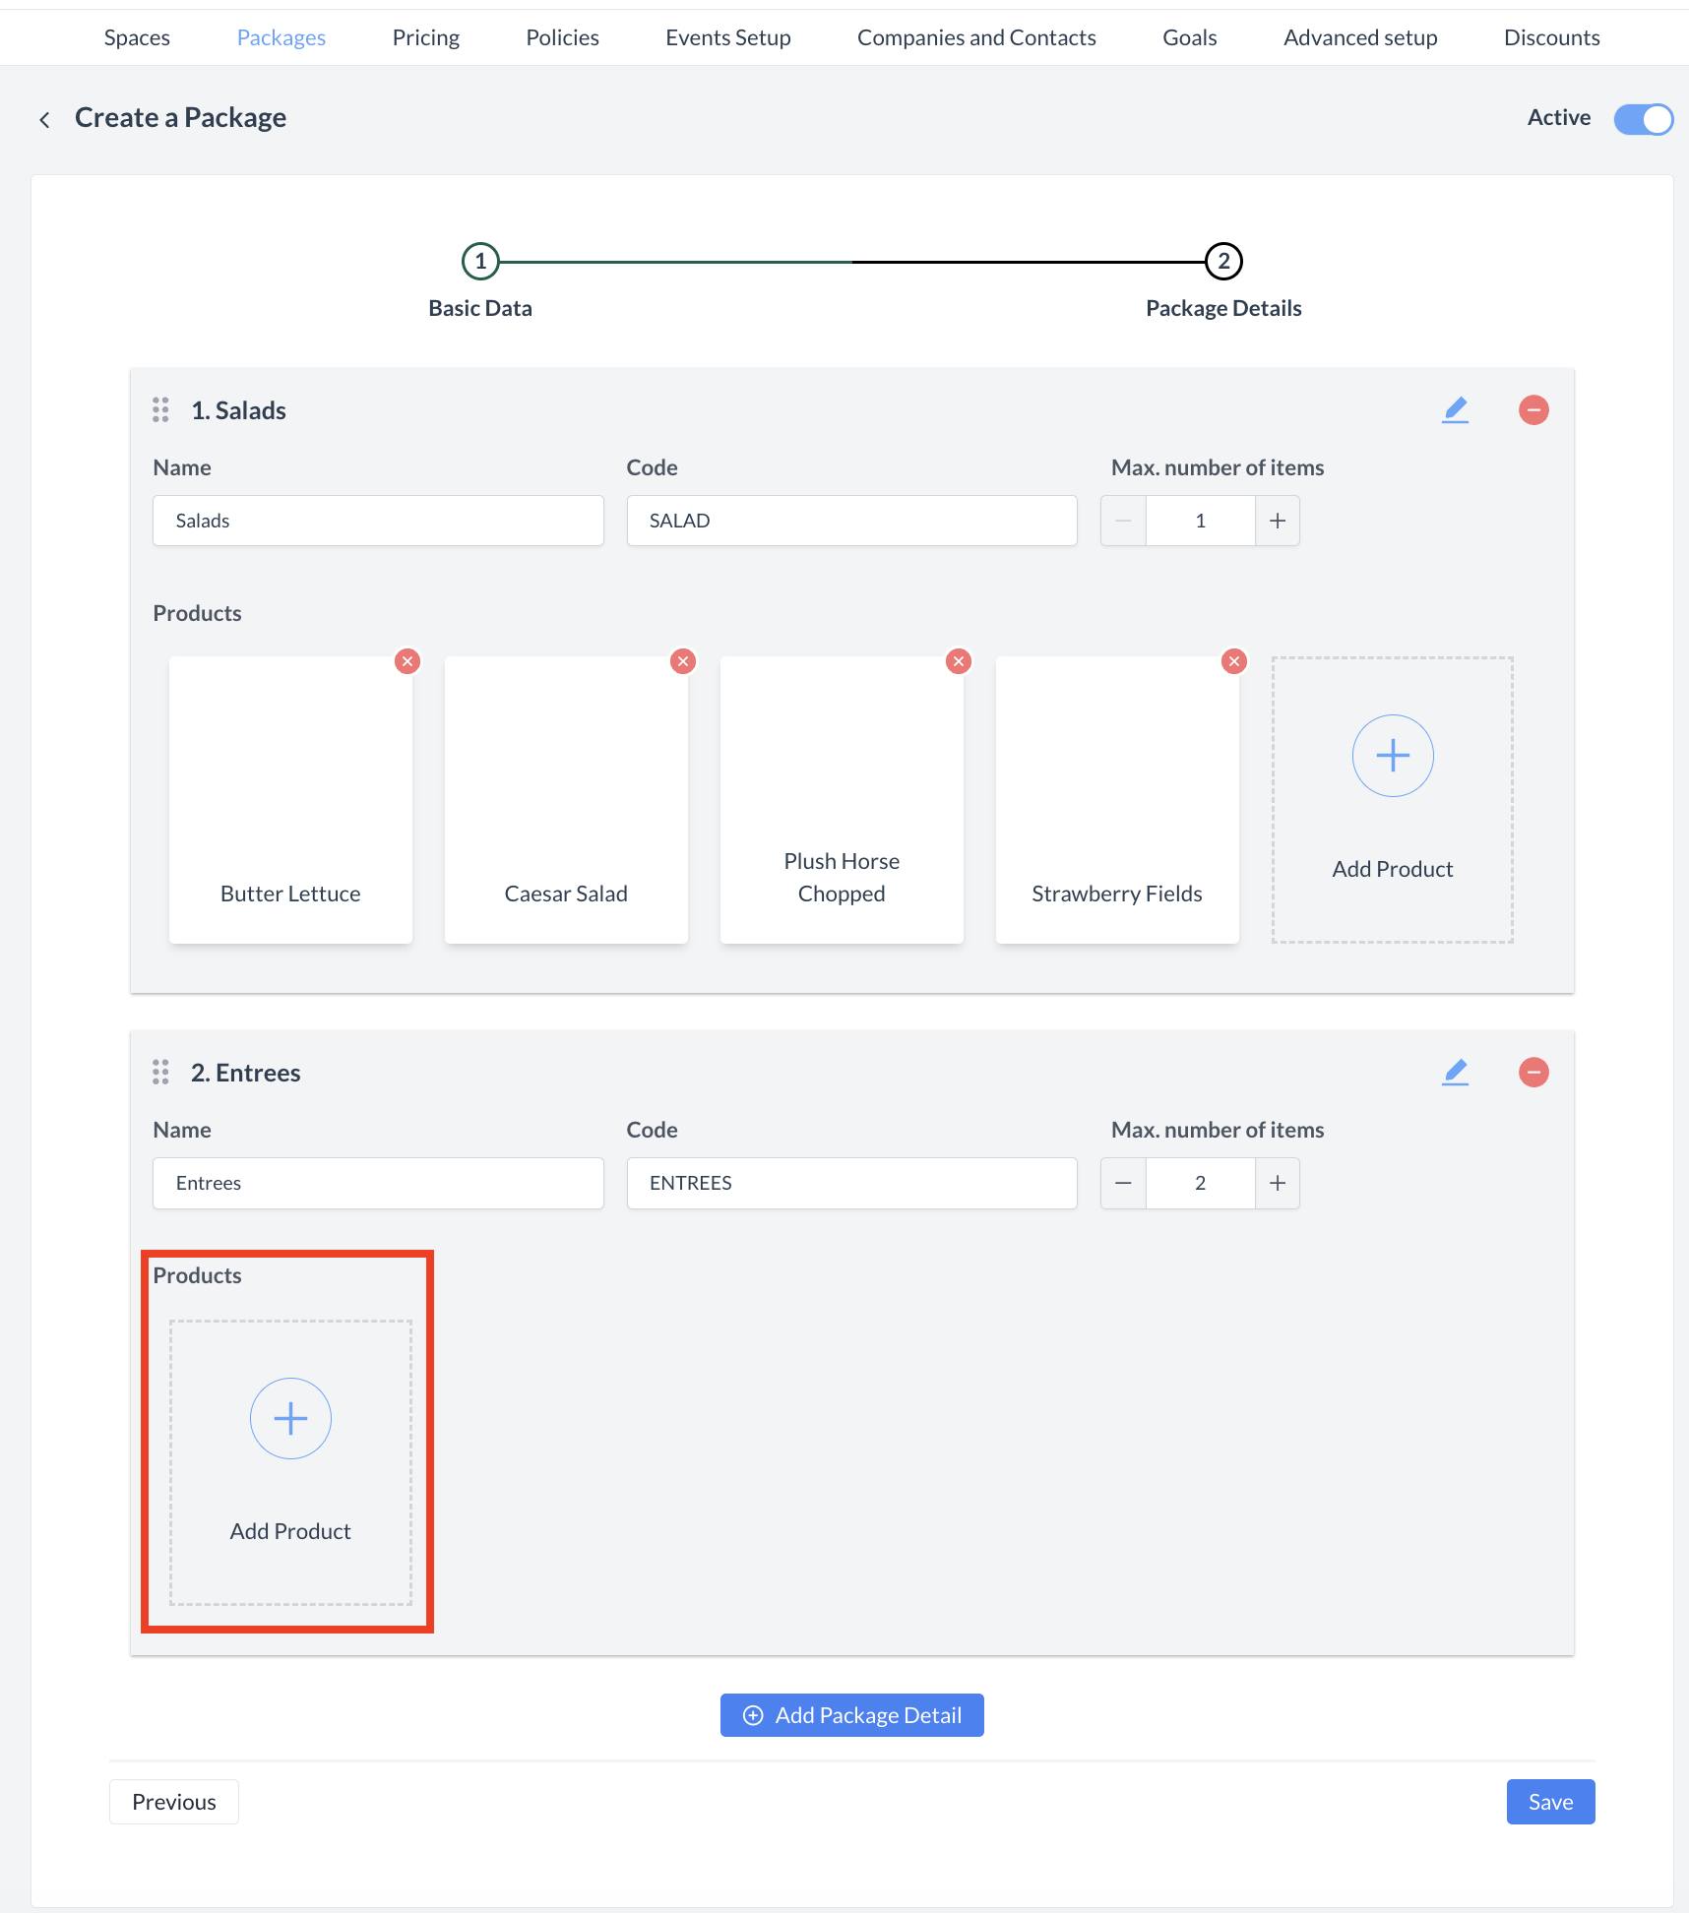Save the package

click(1550, 1802)
